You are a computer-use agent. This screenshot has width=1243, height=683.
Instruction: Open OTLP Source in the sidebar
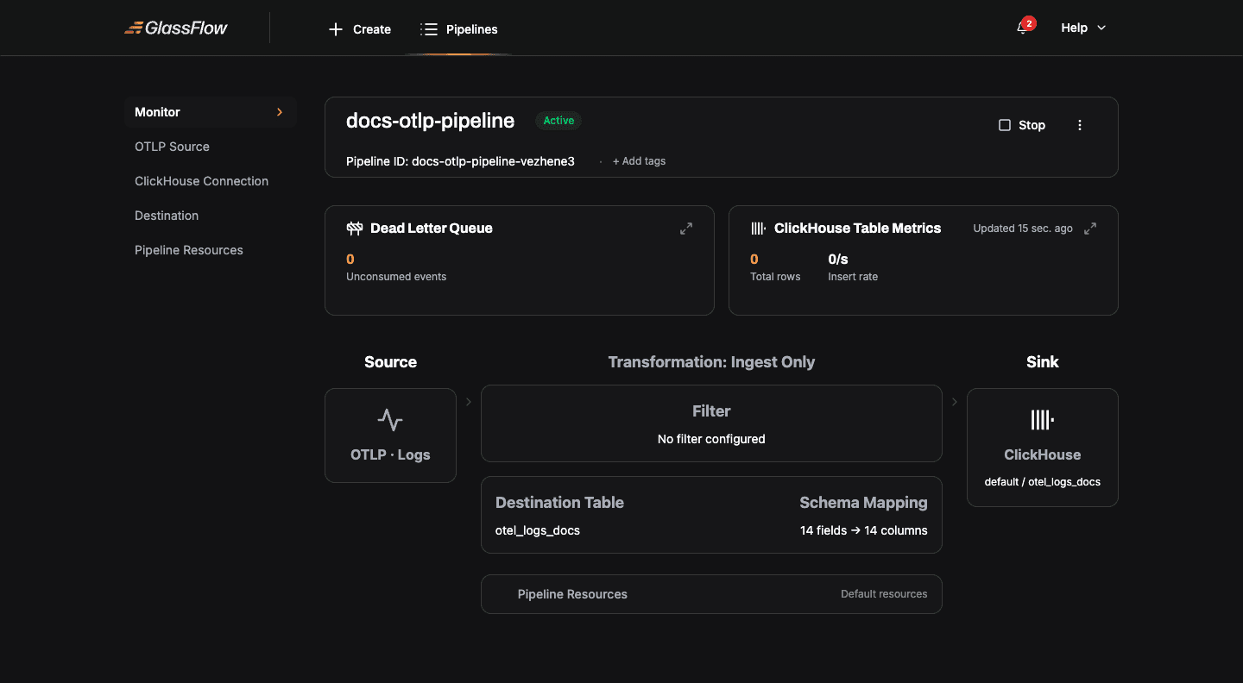click(x=172, y=147)
